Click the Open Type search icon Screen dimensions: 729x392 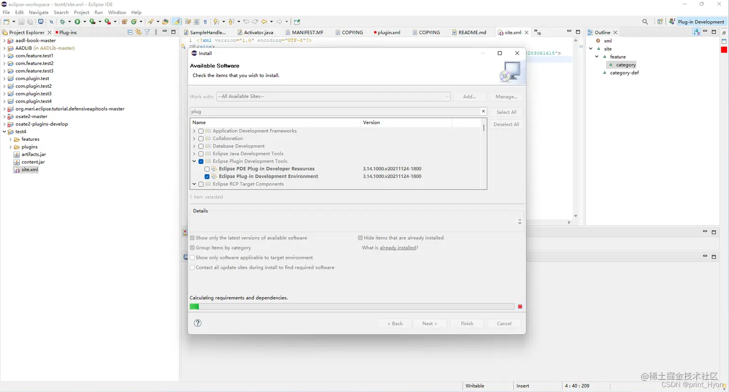pyautogui.click(x=151, y=22)
